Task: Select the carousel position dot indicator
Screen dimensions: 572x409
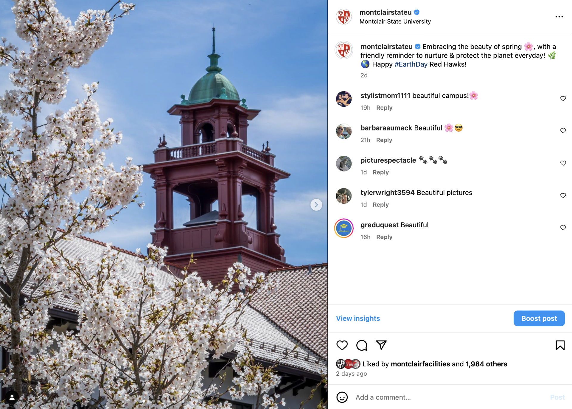Action: point(144,401)
